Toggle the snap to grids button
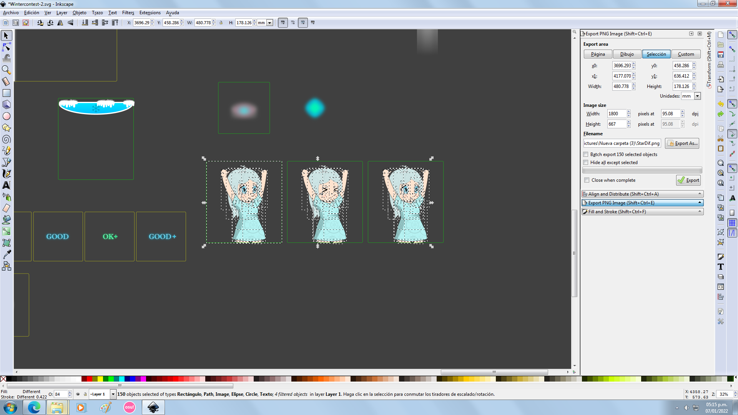Image resolution: width=738 pixels, height=415 pixels. pyautogui.click(x=732, y=223)
